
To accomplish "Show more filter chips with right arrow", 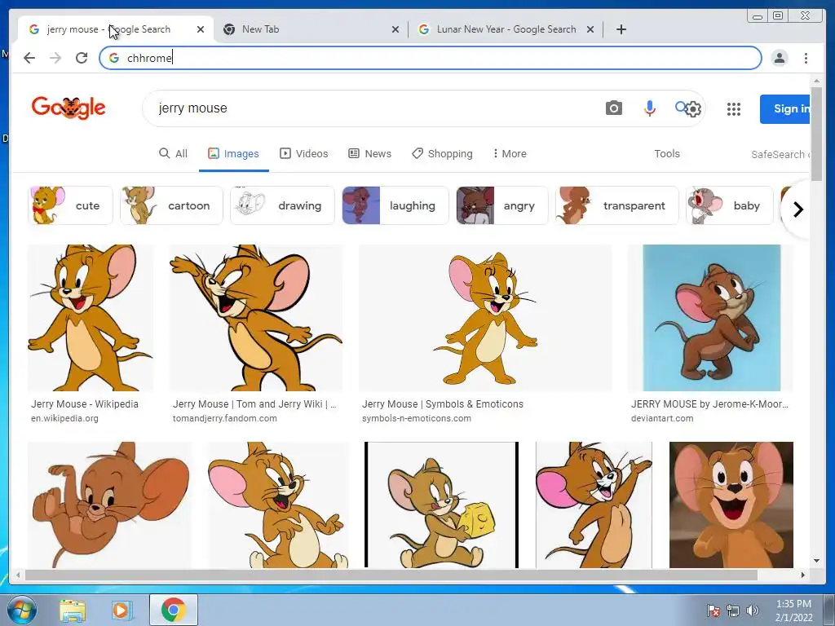I will (797, 209).
